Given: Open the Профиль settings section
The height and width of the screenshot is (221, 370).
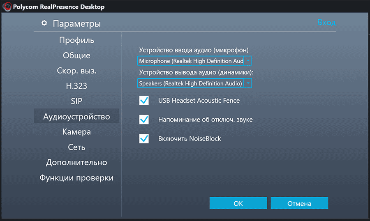Looking at the screenshot, I should tap(76, 40).
